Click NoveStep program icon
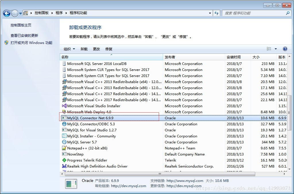 [64, 154]
